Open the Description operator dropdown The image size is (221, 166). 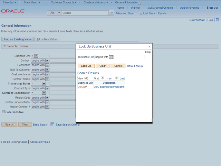[47, 65]
